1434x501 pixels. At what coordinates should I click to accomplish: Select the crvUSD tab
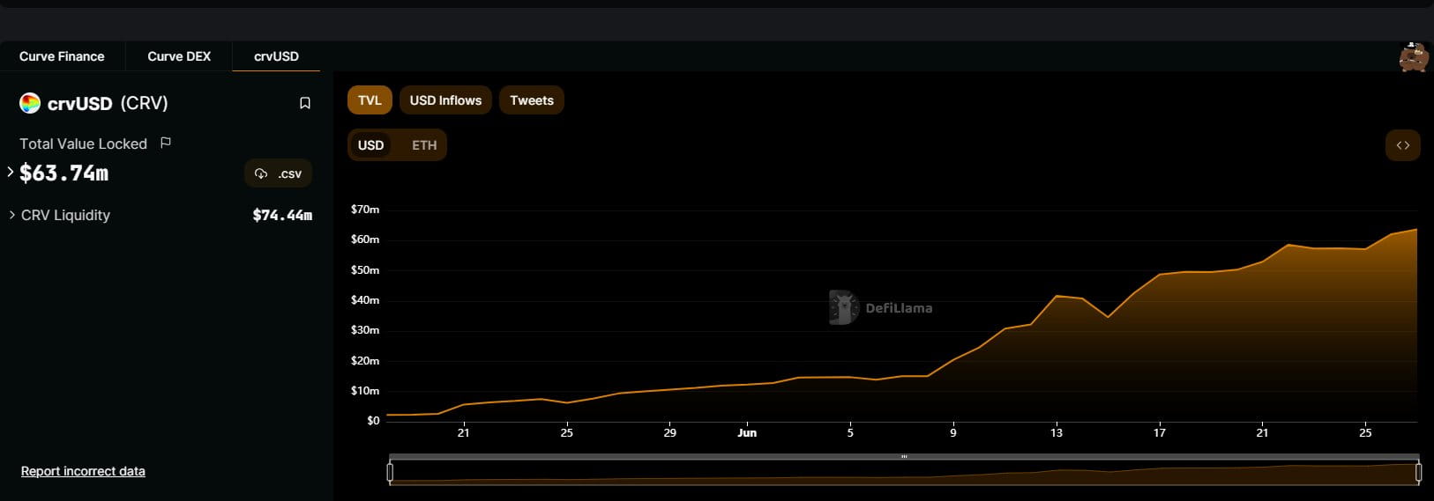pyautogui.click(x=276, y=56)
